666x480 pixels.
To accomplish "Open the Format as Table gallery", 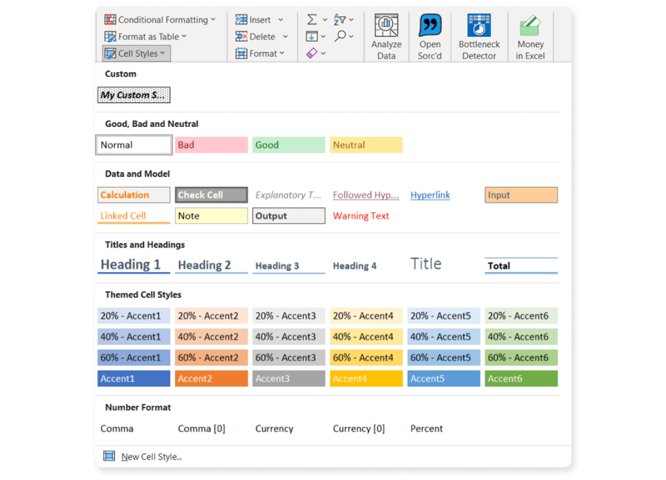I will pos(146,36).
